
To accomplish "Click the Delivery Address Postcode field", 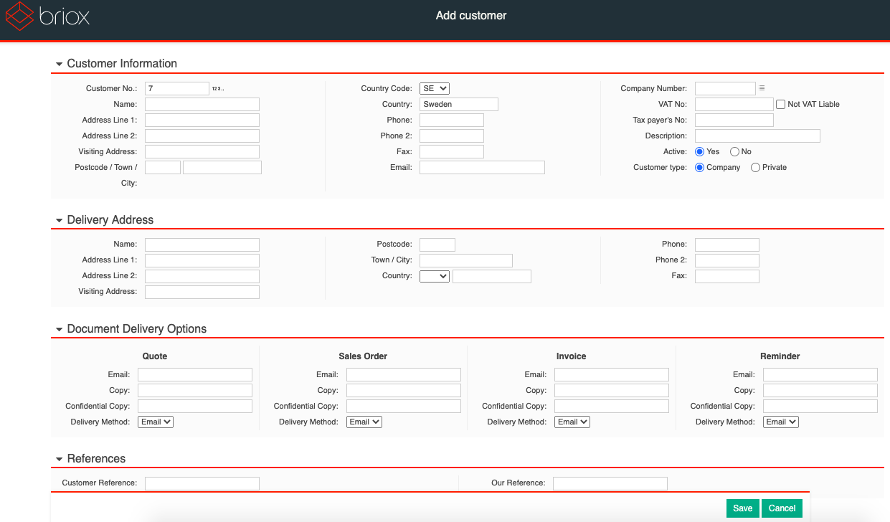I will coord(437,245).
